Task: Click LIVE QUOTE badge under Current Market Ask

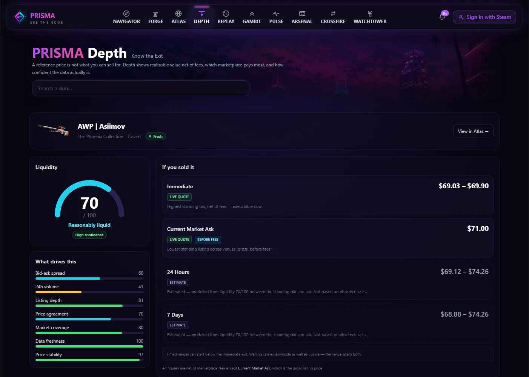Action: [x=179, y=240]
